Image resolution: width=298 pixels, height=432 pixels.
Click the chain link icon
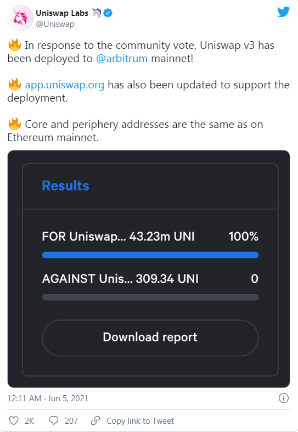[95, 420]
